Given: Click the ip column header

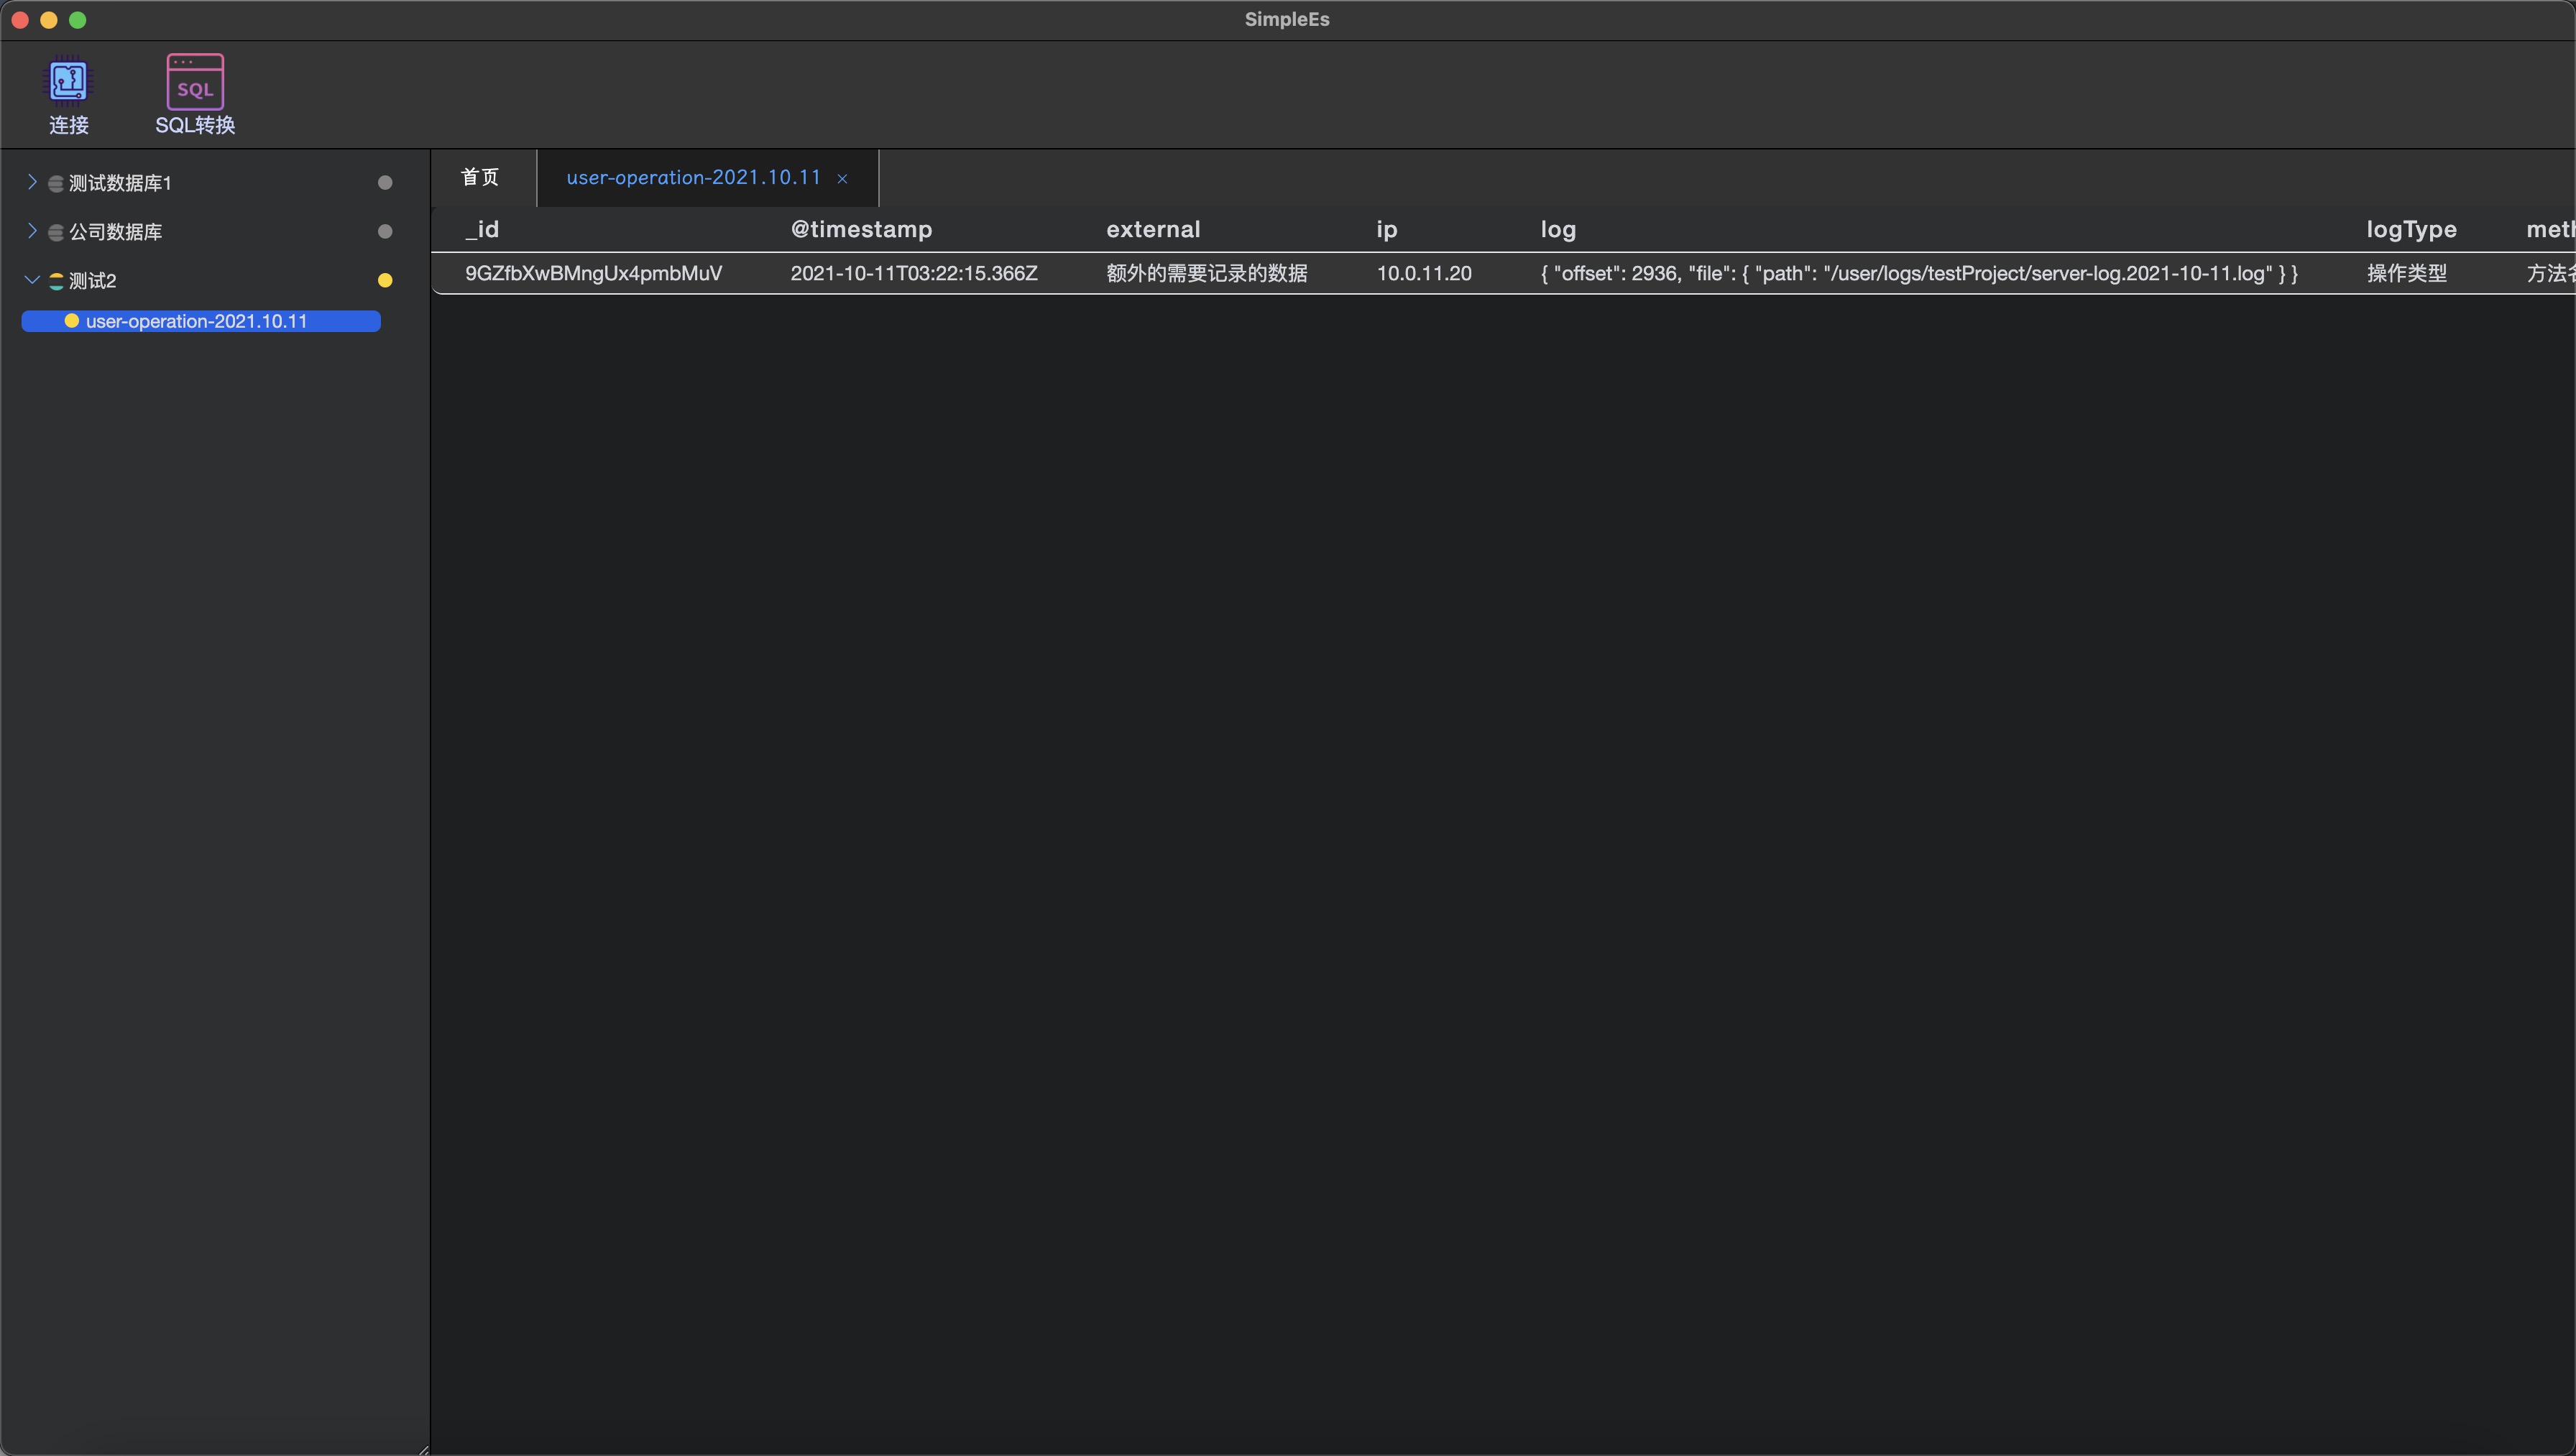Looking at the screenshot, I should coord(1386,229).
